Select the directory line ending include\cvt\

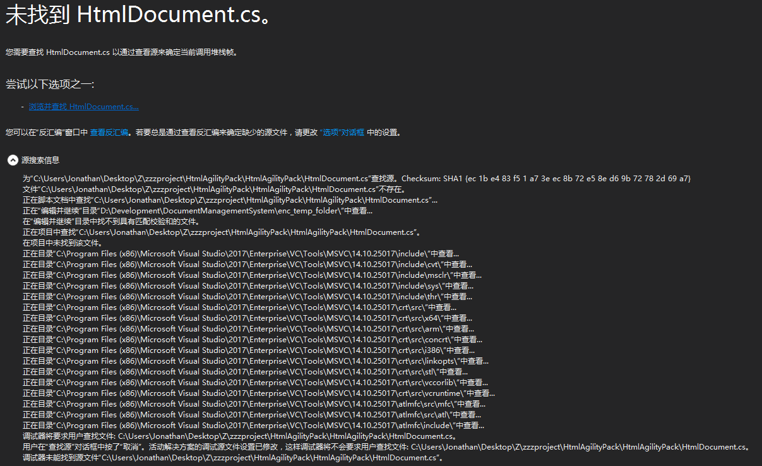coord(247,265)
